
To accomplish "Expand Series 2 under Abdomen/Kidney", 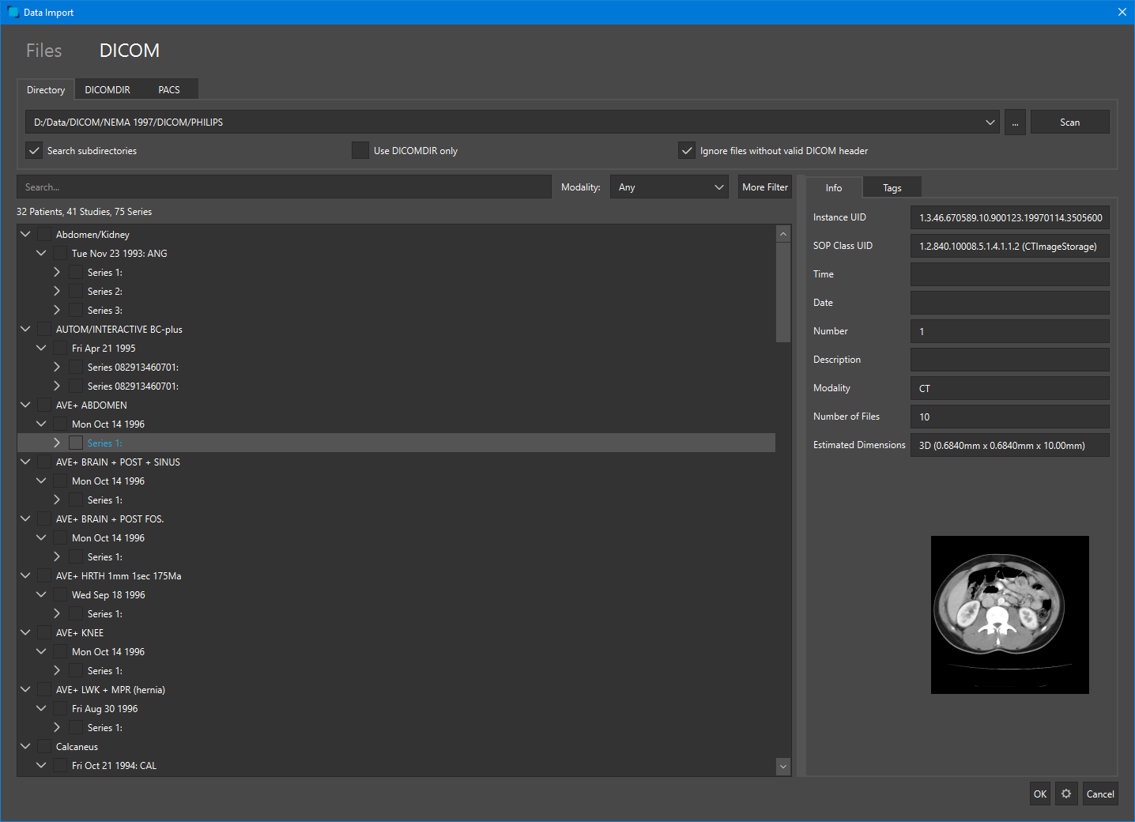I will click(x=57, y=291).
